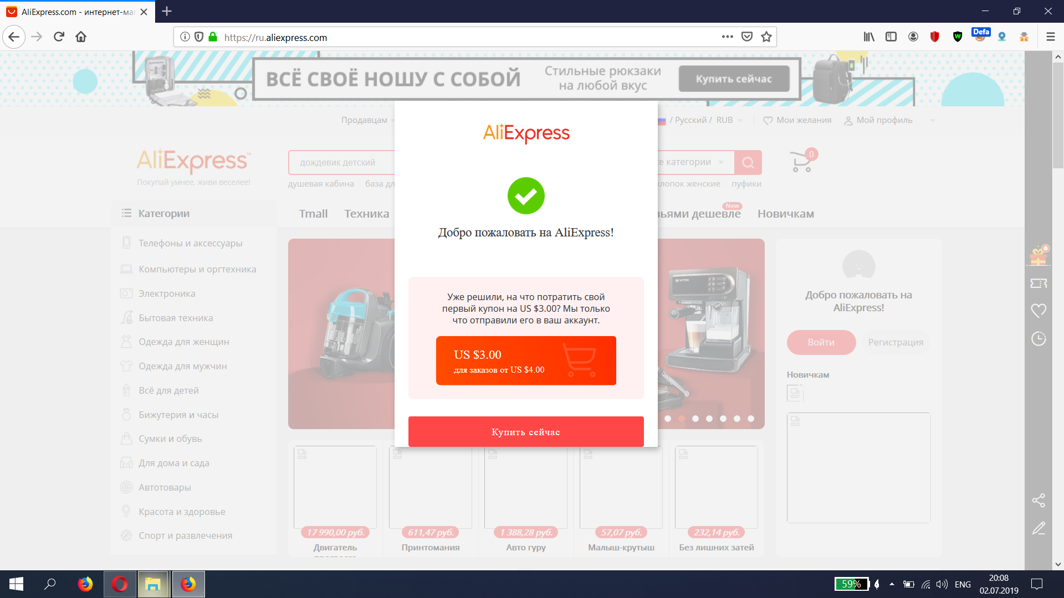Go to the Firefox home page
This screenshot has height=598, width=1064.
81,37
